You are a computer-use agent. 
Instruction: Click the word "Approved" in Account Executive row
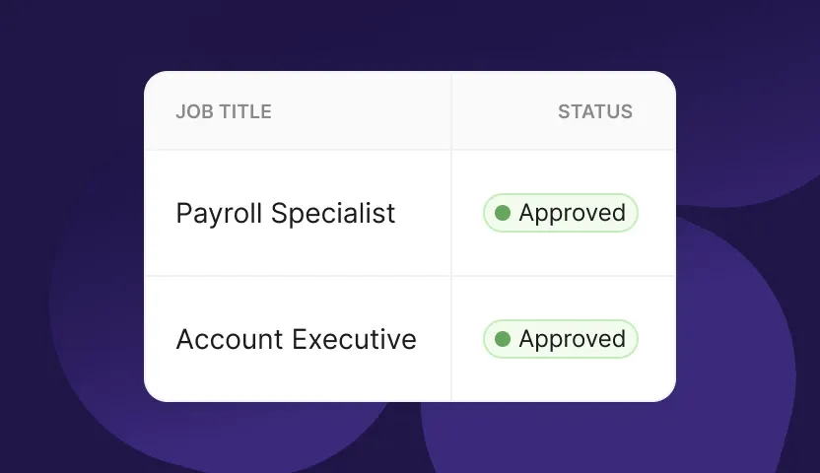pos(572,339)
